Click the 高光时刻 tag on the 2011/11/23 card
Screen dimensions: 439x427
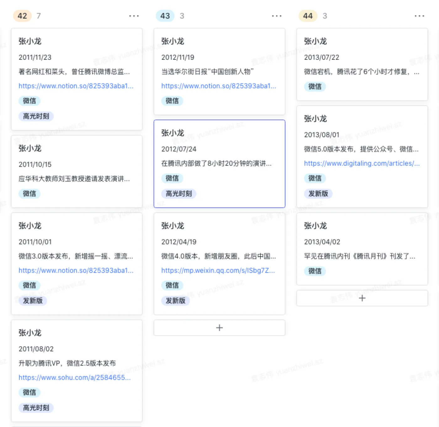point(36,116)
